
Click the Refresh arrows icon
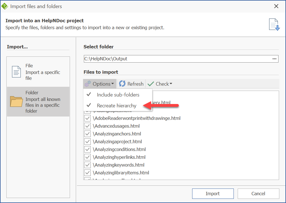[x=122, y=84]
